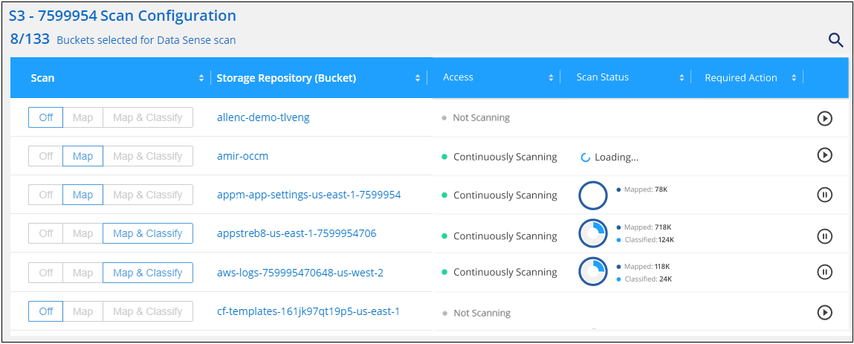Open aws-logs-759995470648-us-west-2 bucket link
This screenshot has height=344, width=854.
(x=300, y=273)
